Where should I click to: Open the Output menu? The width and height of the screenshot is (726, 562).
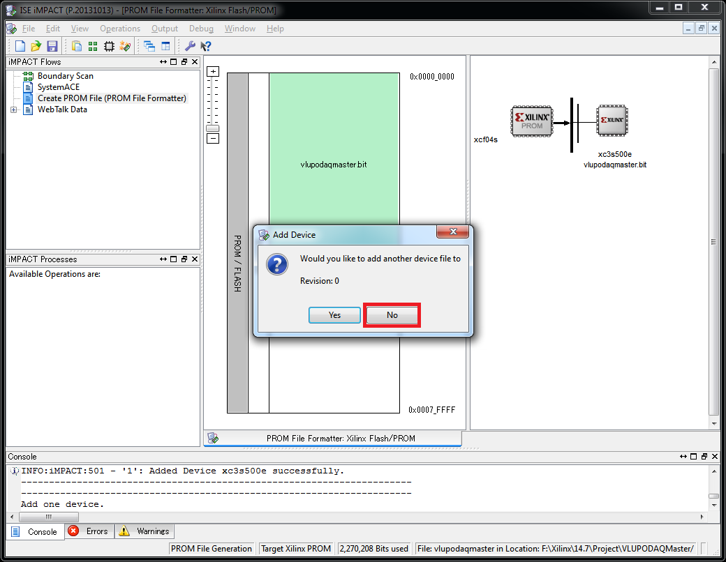164,29
